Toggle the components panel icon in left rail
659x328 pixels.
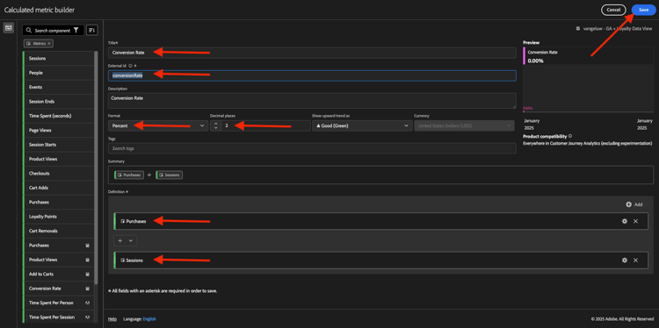(x=9, y=28)
